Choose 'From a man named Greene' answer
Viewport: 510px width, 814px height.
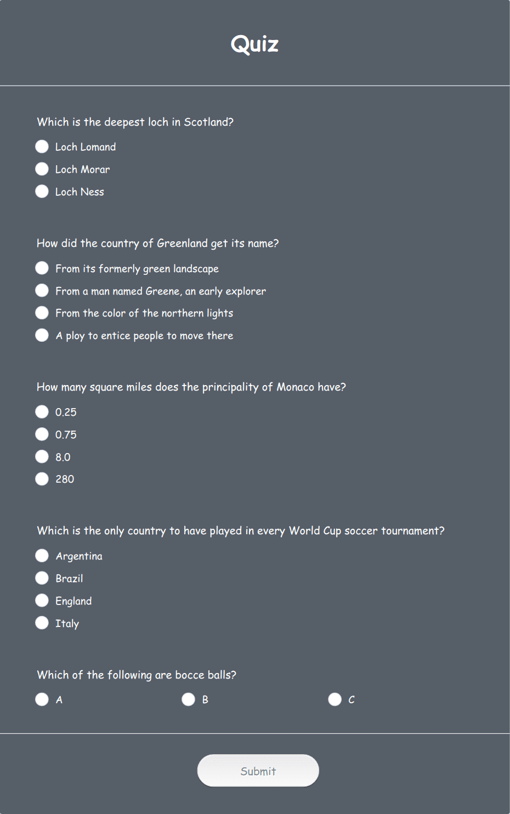[x=42, y=290]
